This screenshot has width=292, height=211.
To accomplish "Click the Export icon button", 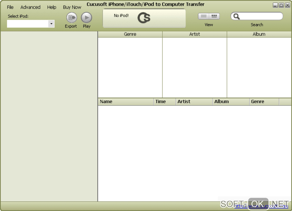I will [72, 17].
